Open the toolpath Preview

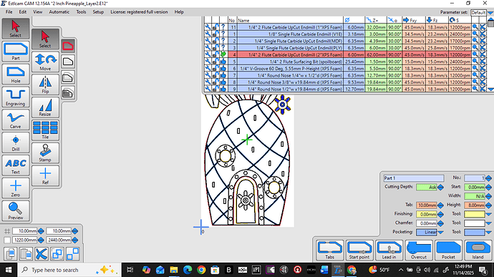tap(16, 211)
